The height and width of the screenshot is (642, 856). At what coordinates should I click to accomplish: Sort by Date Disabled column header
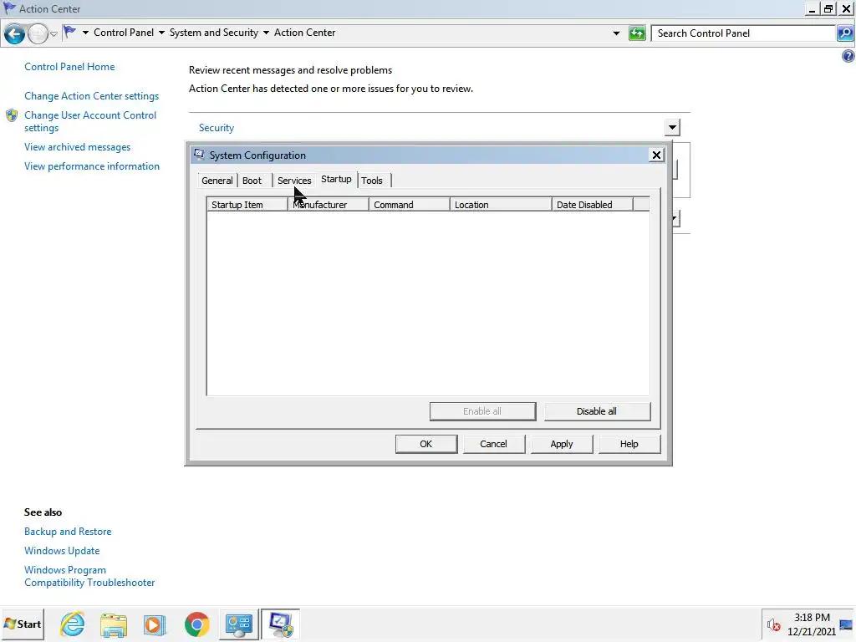click(593, 205)
